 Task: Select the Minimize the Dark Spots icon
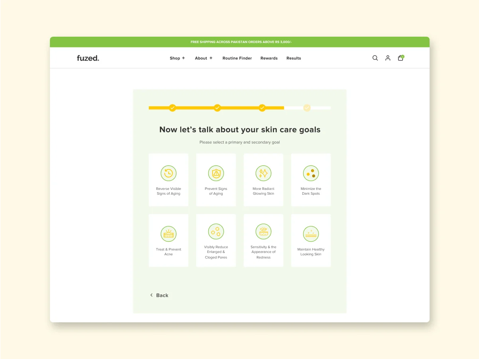pos(311,173)
